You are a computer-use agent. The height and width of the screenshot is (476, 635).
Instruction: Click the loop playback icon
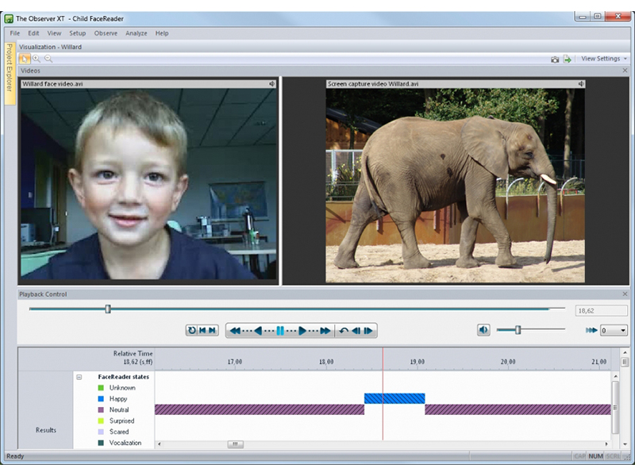[191, 331]
